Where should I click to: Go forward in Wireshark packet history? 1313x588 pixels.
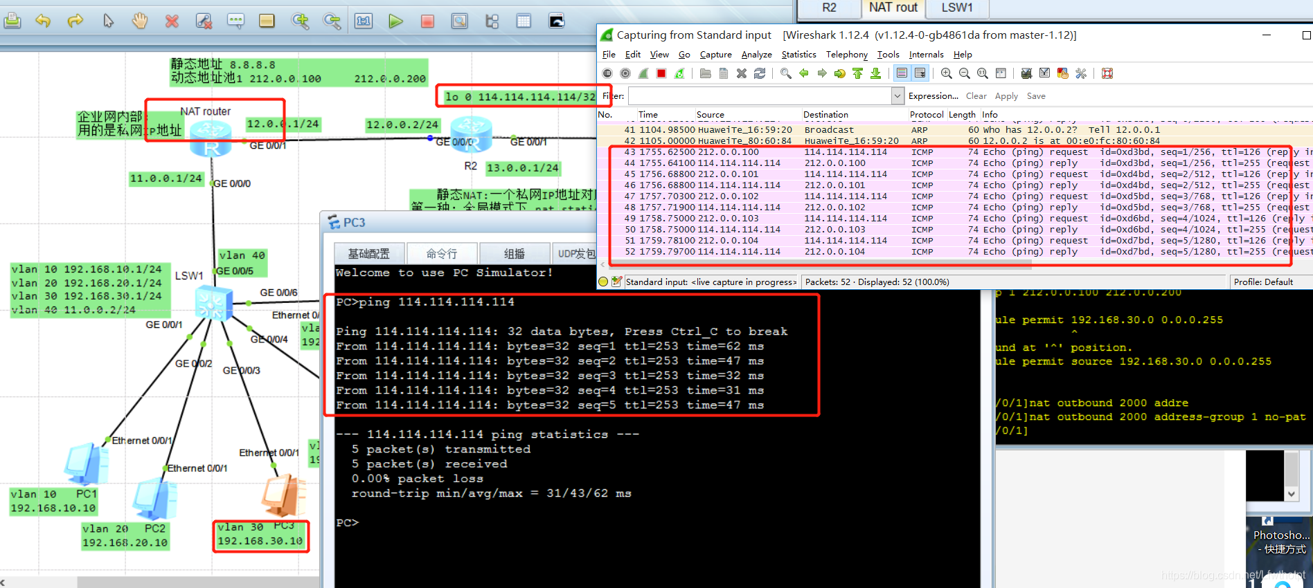click(x=821, y=73)
